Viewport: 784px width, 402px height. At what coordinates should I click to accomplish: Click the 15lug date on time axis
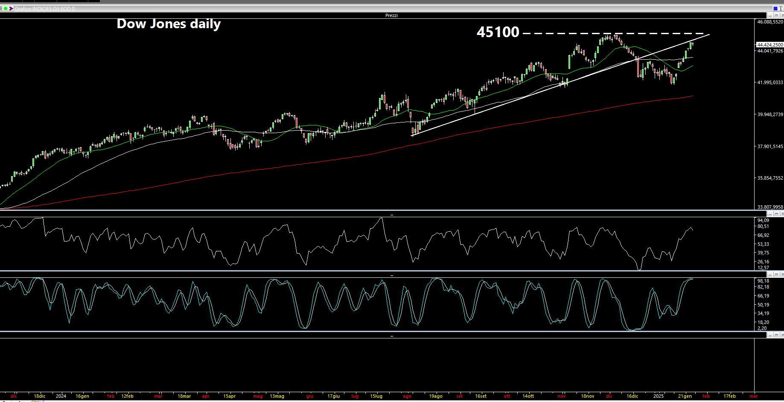(376, 396)
